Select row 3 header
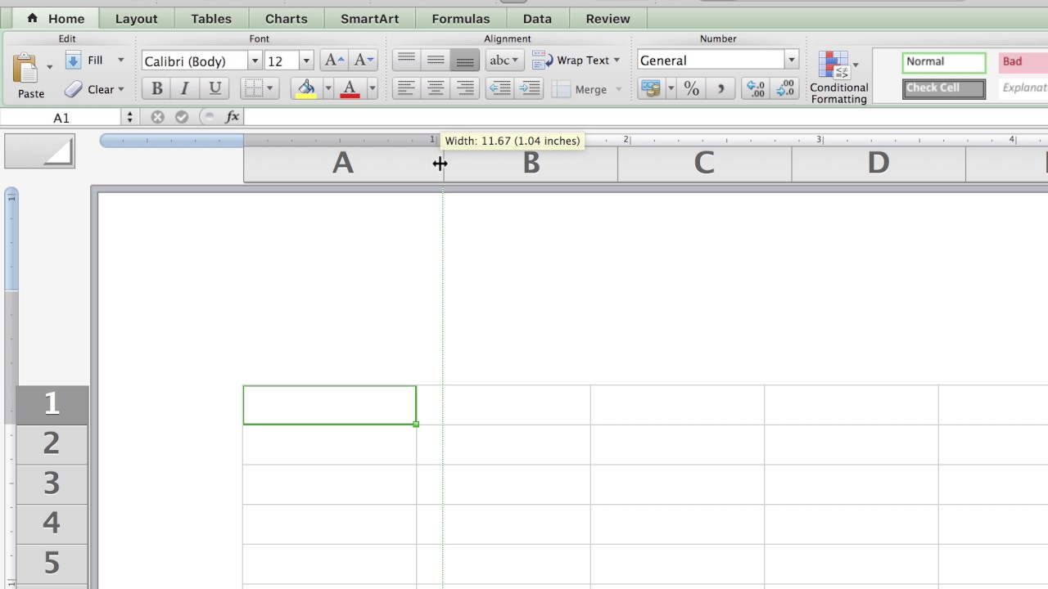 tap(52, 483)
